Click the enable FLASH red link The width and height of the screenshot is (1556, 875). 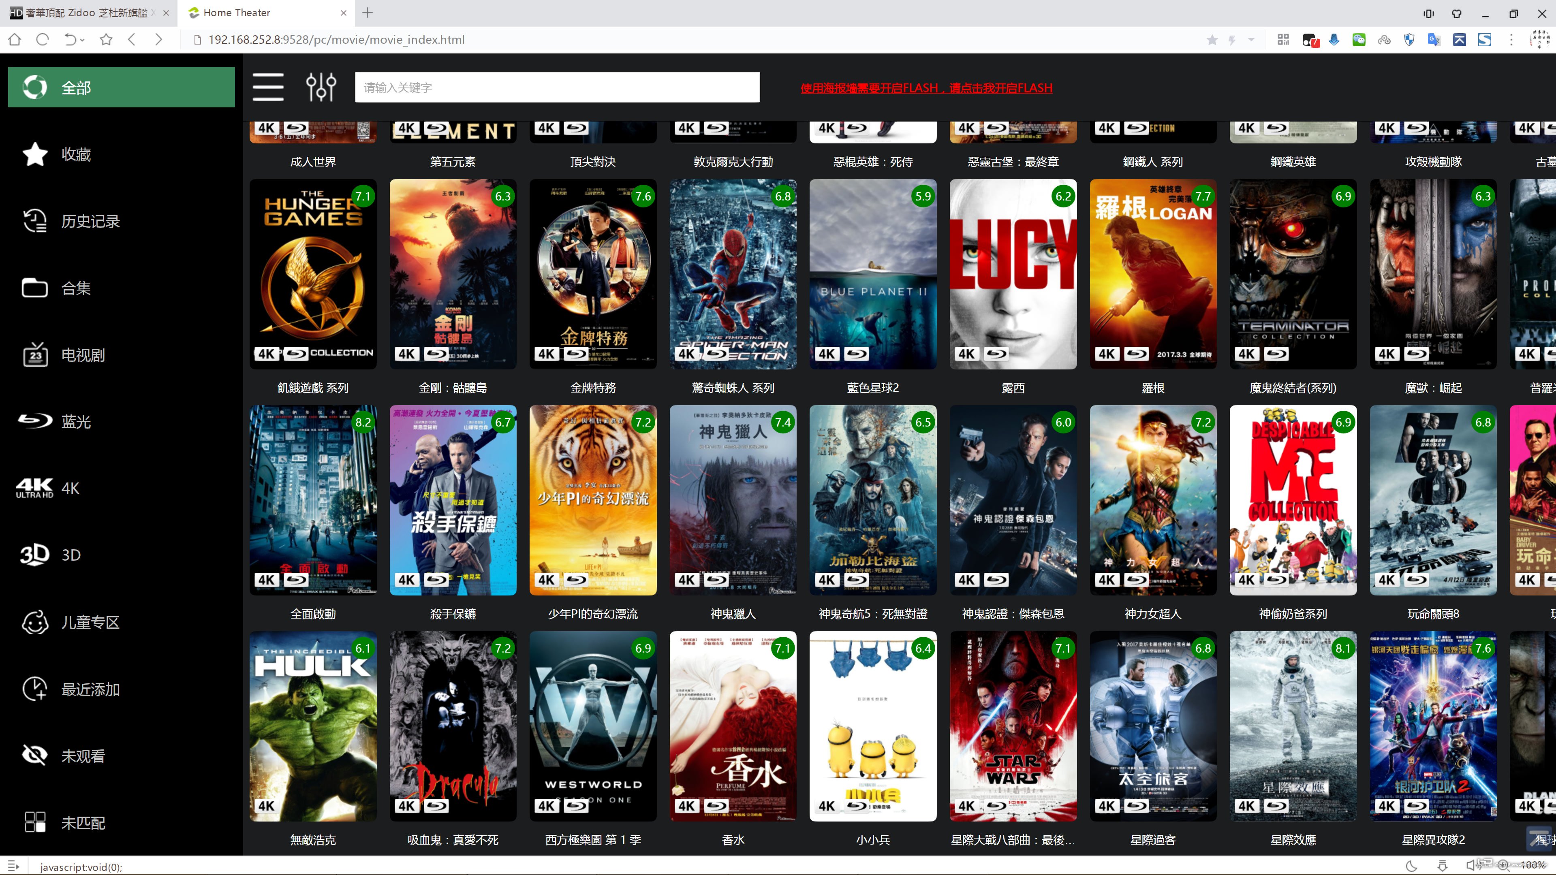[x=926, y=87]
